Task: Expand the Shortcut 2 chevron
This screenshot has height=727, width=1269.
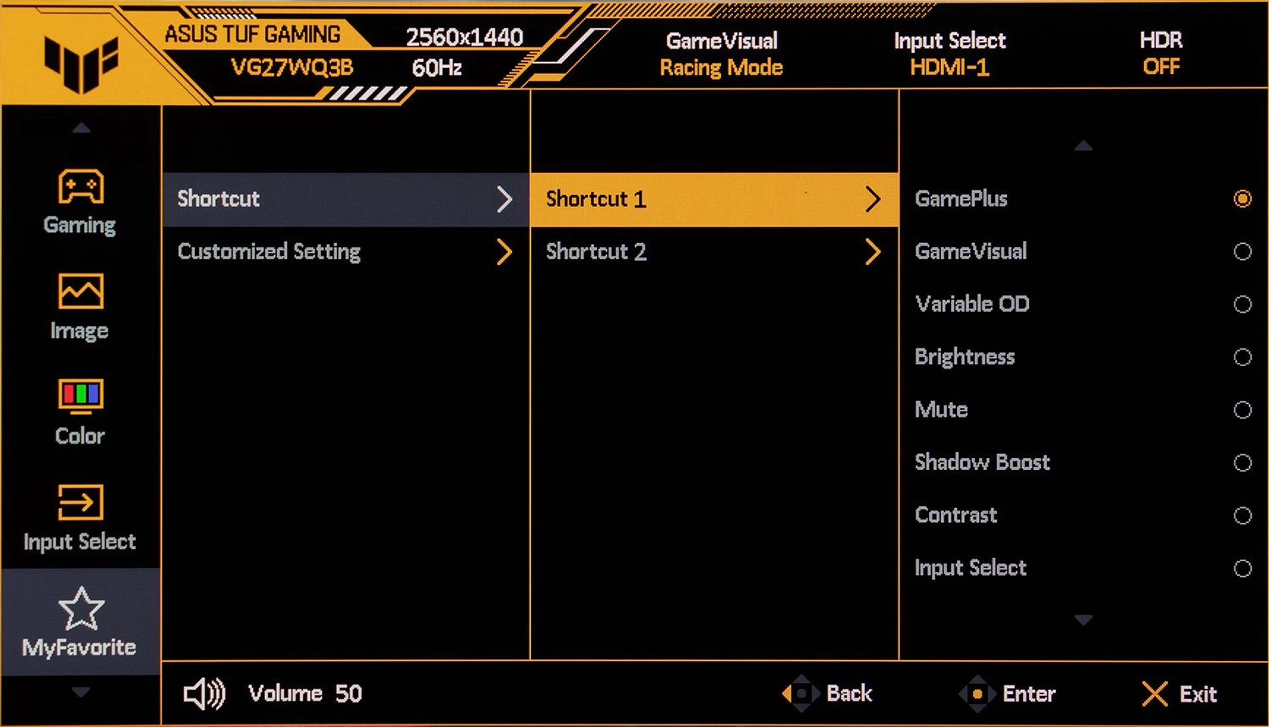Action: [x=872, y=252]
